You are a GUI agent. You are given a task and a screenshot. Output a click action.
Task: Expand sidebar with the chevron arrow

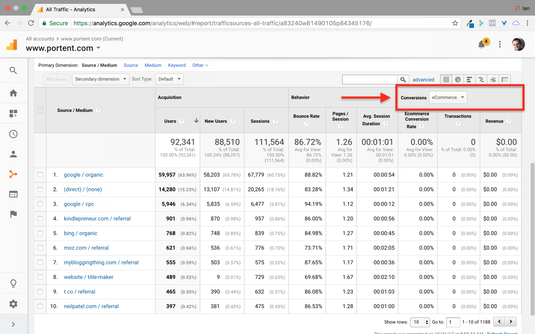(13, 324)
